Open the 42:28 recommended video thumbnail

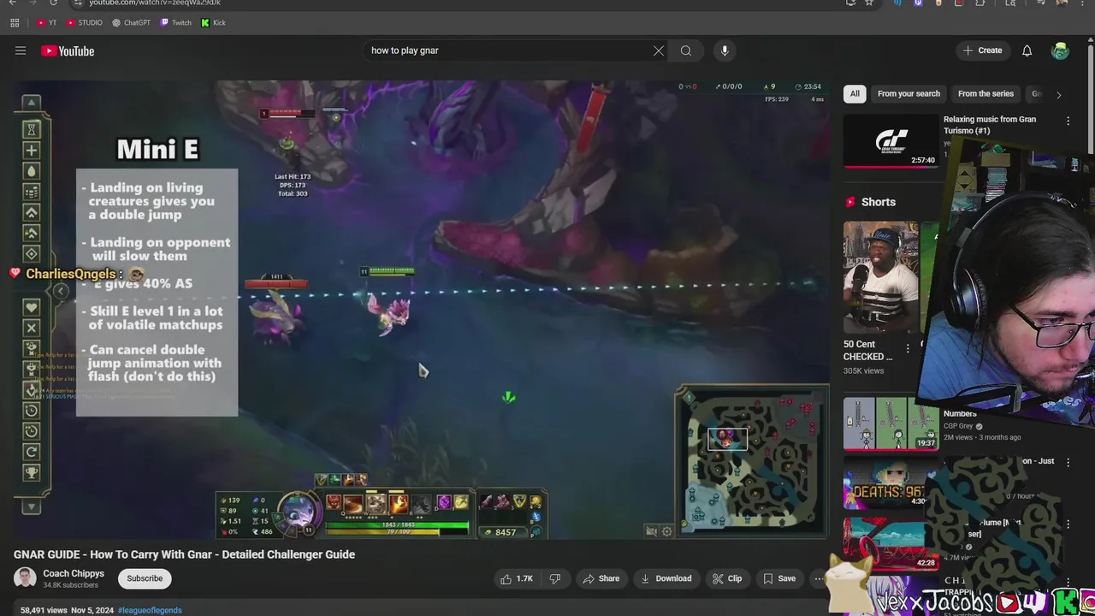891,543
